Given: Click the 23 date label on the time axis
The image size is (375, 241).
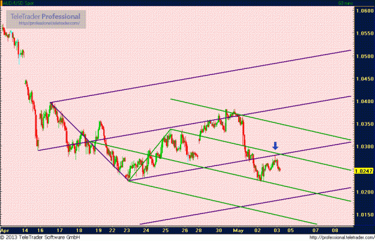Looking at the screenshot, I should 127,230.
